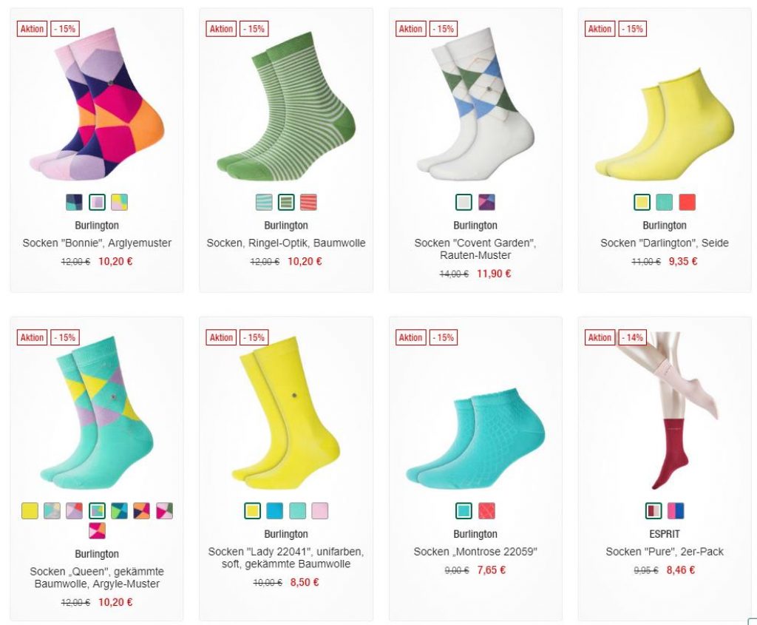The image size is (757, 625).
Task: Pick the plain yellow swatch for Queen socks
Action: coord(30,510)
